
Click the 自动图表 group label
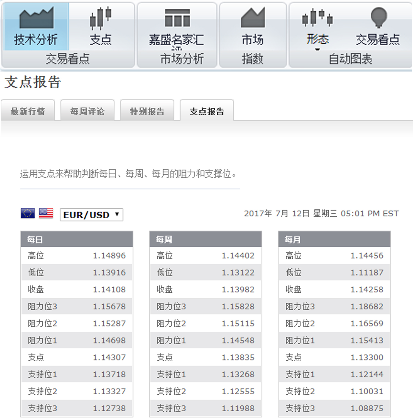[x=351, y=59]
